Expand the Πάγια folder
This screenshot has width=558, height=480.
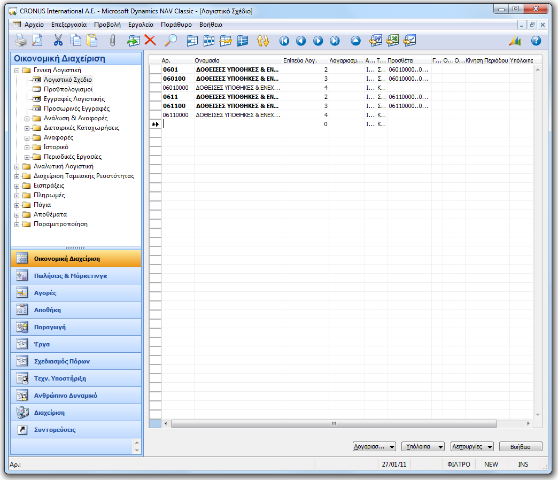17,205
